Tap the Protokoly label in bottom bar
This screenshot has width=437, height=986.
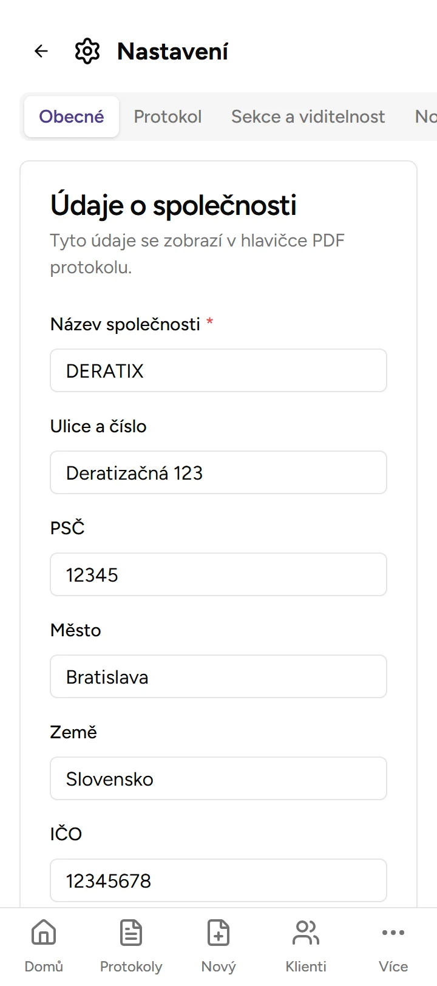(130, 965)
